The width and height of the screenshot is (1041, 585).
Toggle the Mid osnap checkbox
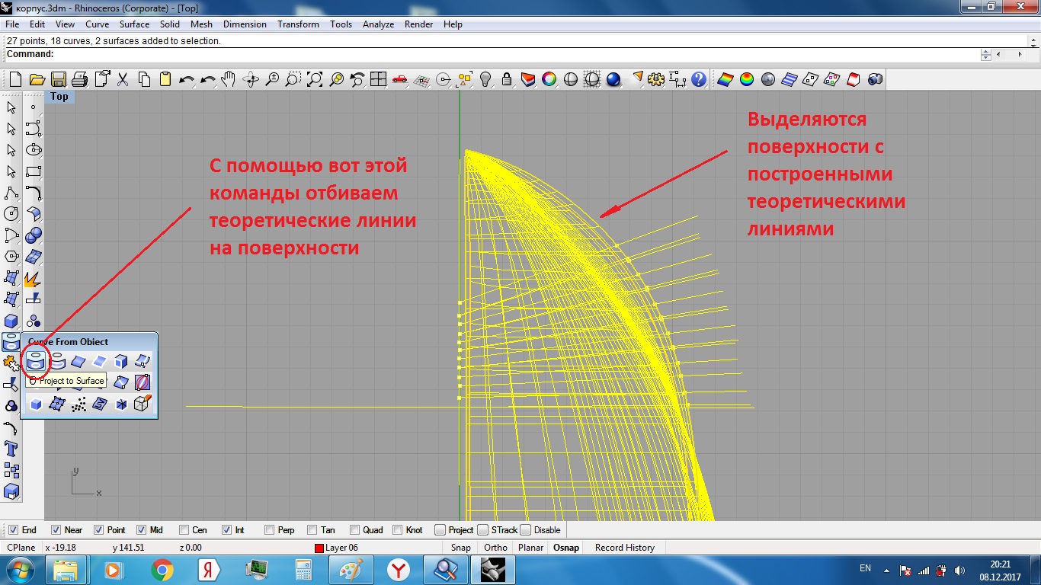pos(142,530)
